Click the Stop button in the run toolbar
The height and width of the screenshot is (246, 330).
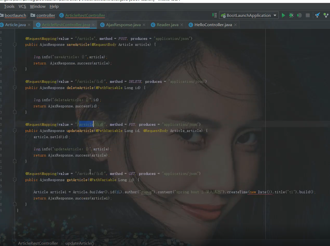[308, 16]
